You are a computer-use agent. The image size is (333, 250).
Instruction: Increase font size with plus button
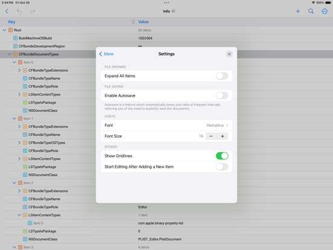pos(223,136)
